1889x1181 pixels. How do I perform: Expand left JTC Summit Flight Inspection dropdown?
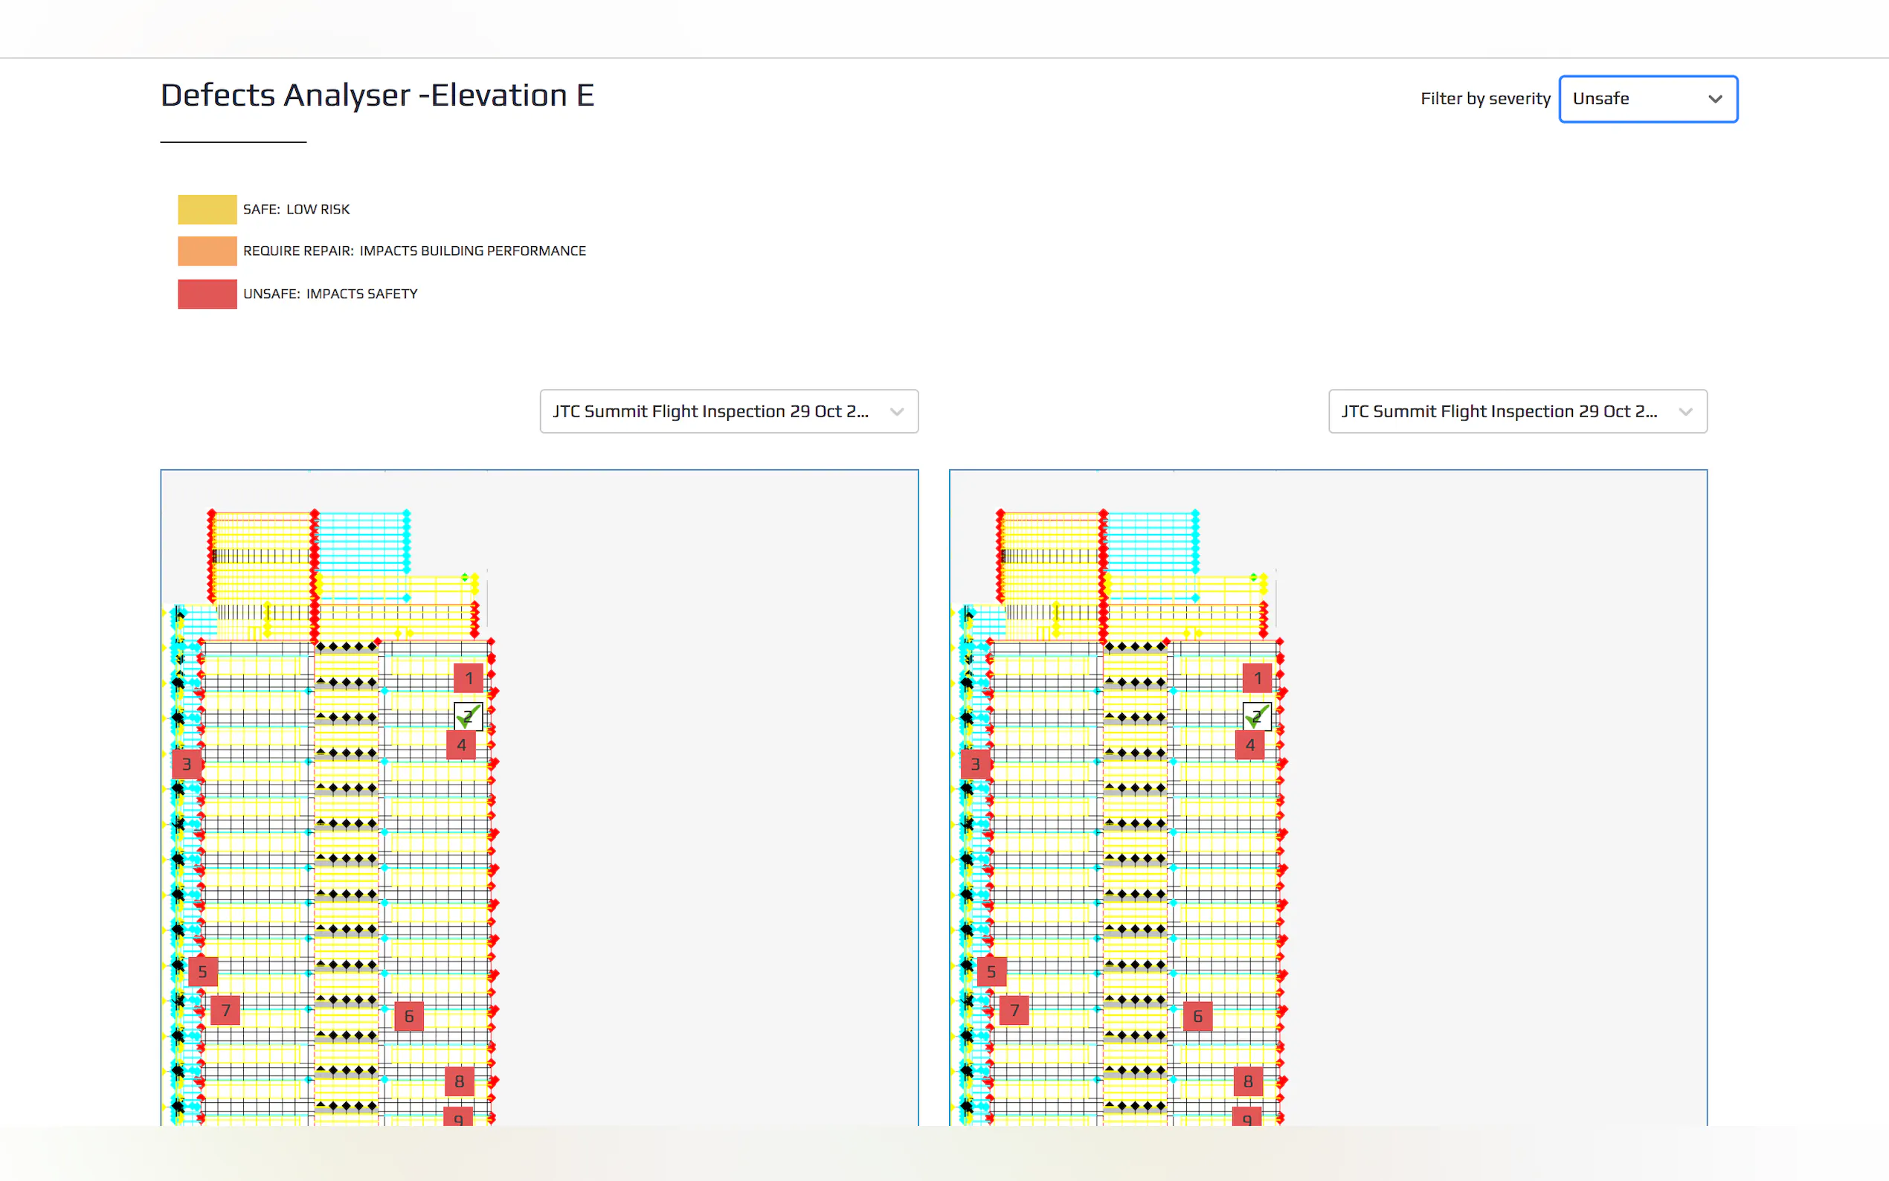729,411
